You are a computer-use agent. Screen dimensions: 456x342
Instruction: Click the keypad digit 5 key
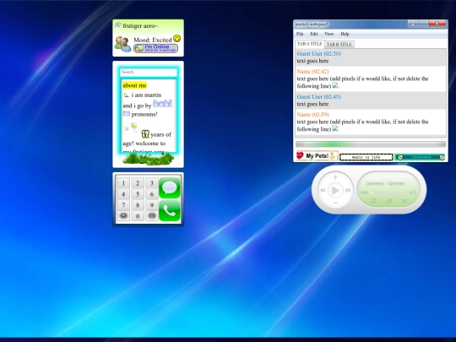pyautogui.click(x=138, y=194)
